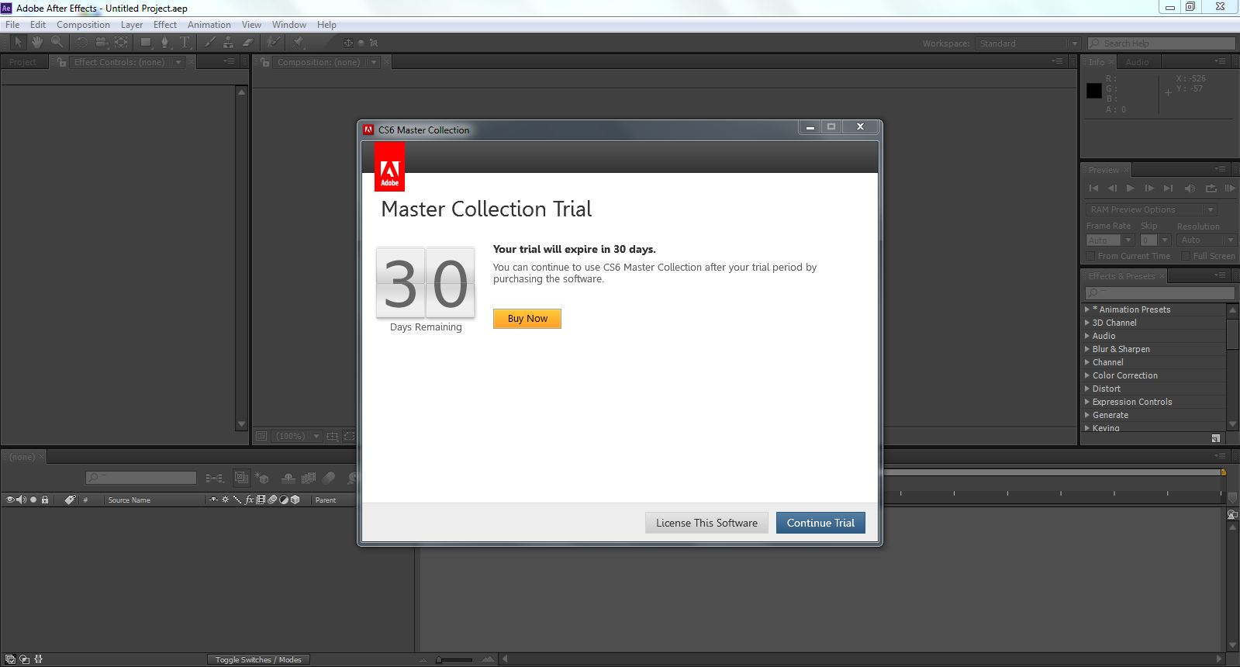This screenshot has height=667, width=1240.
Task: Switch to the Audio panel tab
Action: coord(1137,62)
